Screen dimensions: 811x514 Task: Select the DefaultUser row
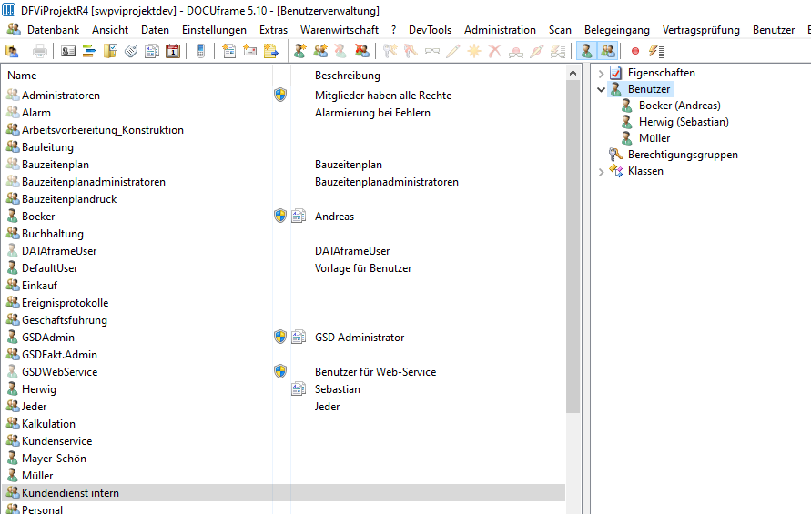(x=283, y=267)
